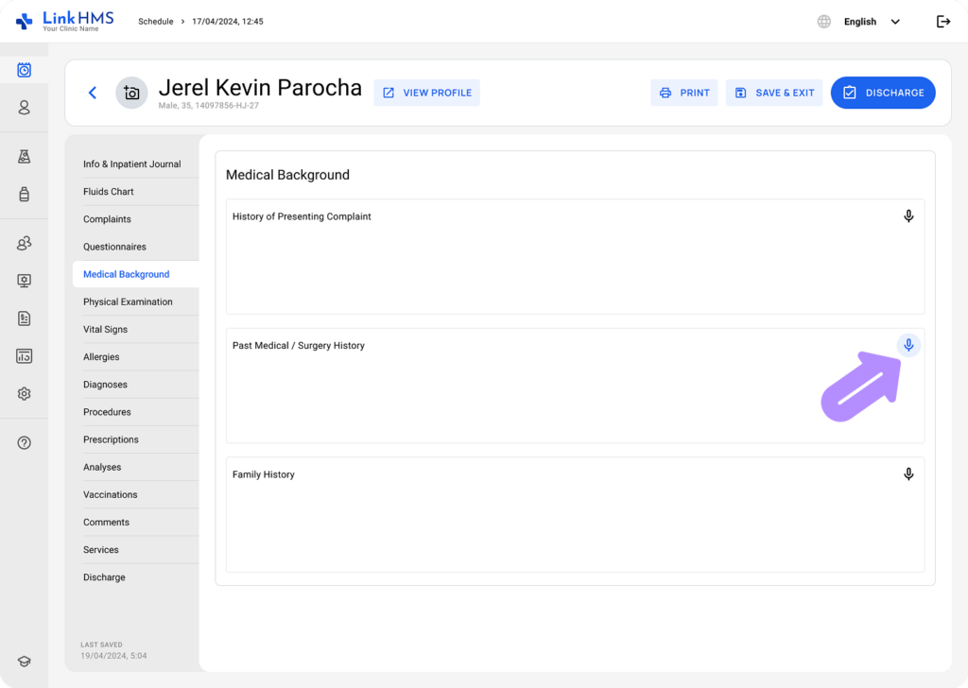Click the settings gear in sidebar
Image resolution: width=968 pixels, height=688 pixels.
click(24, 394)
